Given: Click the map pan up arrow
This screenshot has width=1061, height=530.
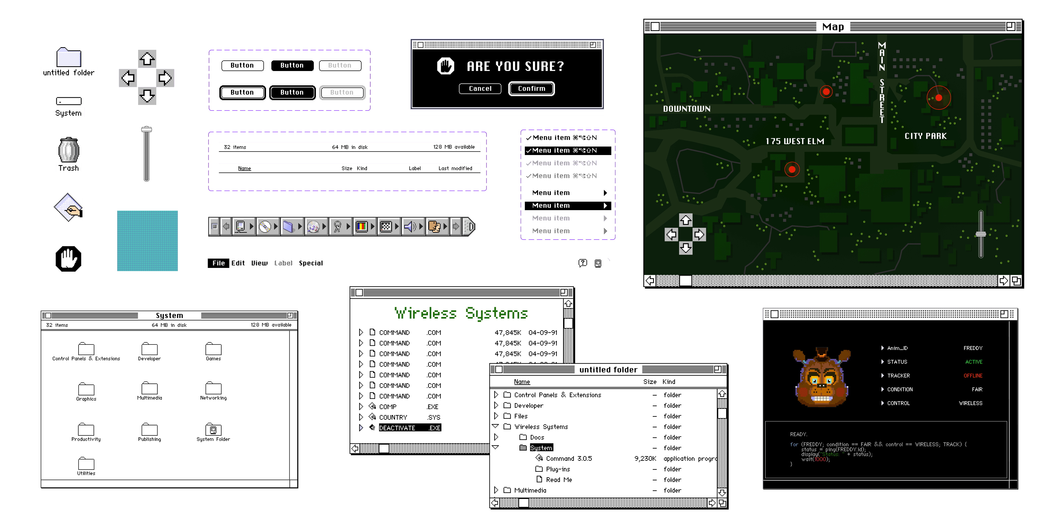Looking at the screenshot, I should tap(685, 220).
